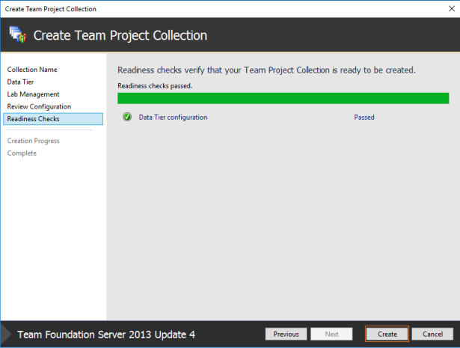Click the green Passed checkmark icon
This screenshot has width=460, height=348.
click(x=127, y=117)
